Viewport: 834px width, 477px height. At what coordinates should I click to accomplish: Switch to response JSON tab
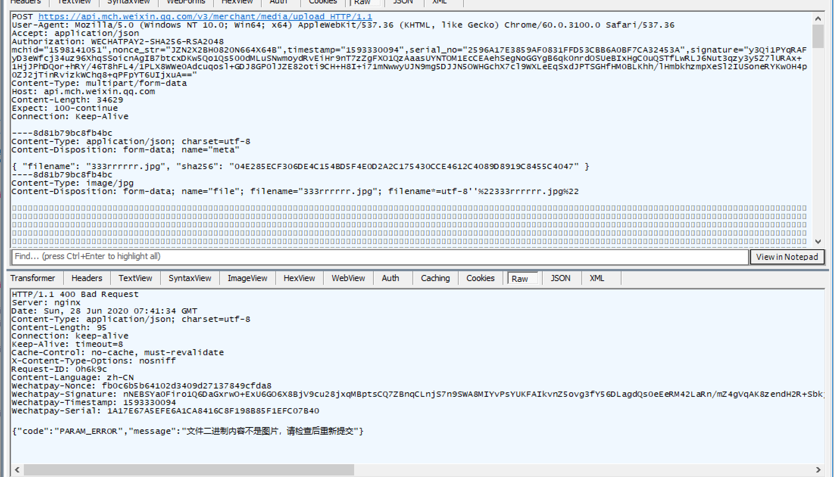[560, 278]
